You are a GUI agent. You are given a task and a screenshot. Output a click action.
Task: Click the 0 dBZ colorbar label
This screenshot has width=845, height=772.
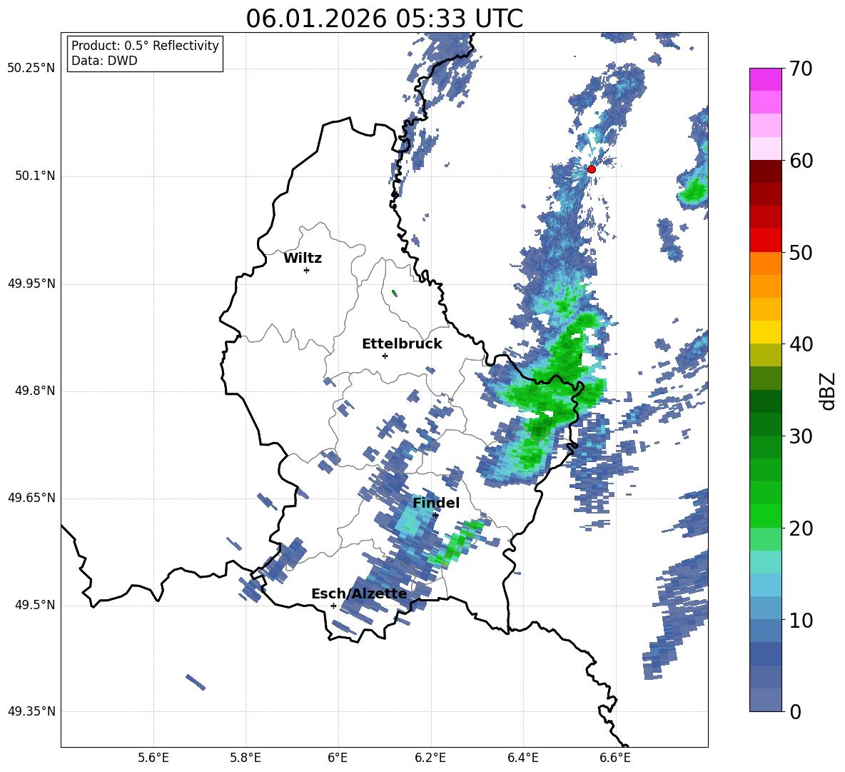(x=795, y=712)
